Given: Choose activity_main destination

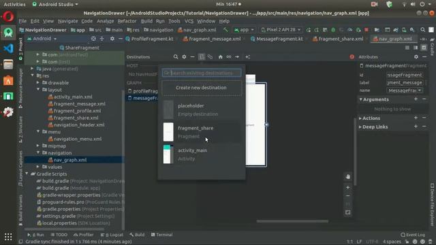Looking at the screenshot, I should pos(202,154).
